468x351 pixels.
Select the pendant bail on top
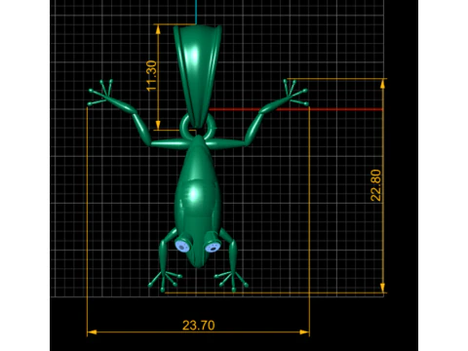(197, 75)
